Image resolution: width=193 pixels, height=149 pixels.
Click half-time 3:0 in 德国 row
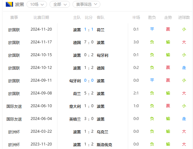coord(136,42)
